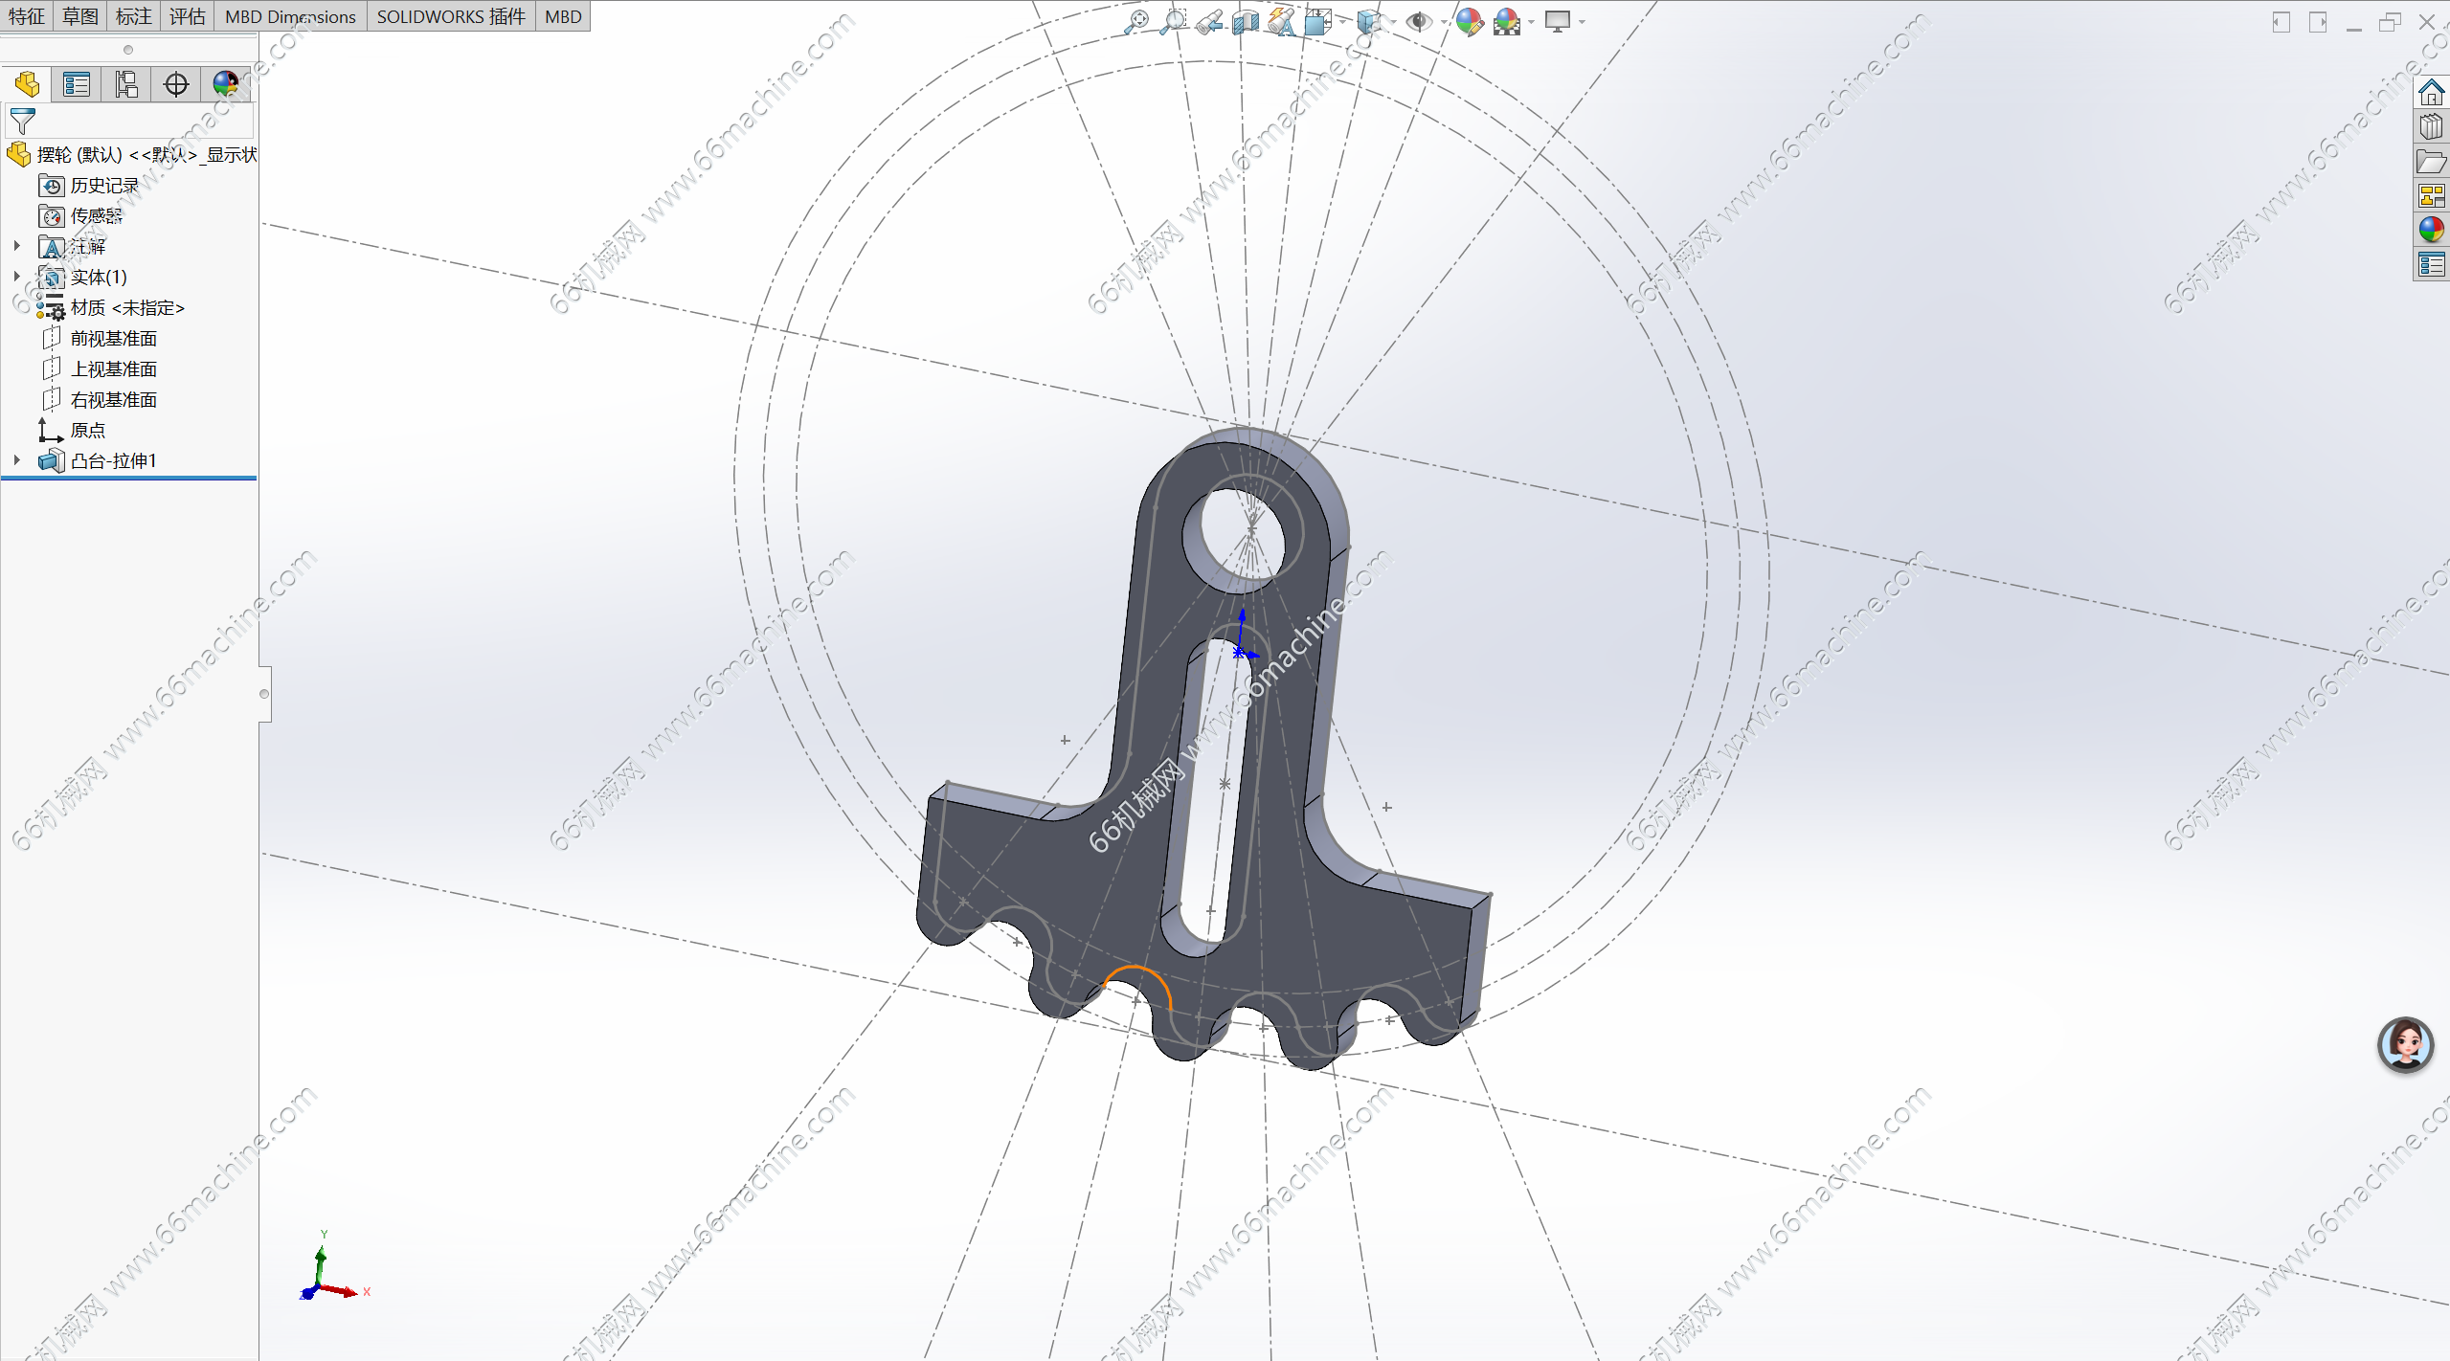Click the collapse-left panel button
Image resolution: width=2450 pixels, height=1361 pixels.
(x=2281, y=22)
